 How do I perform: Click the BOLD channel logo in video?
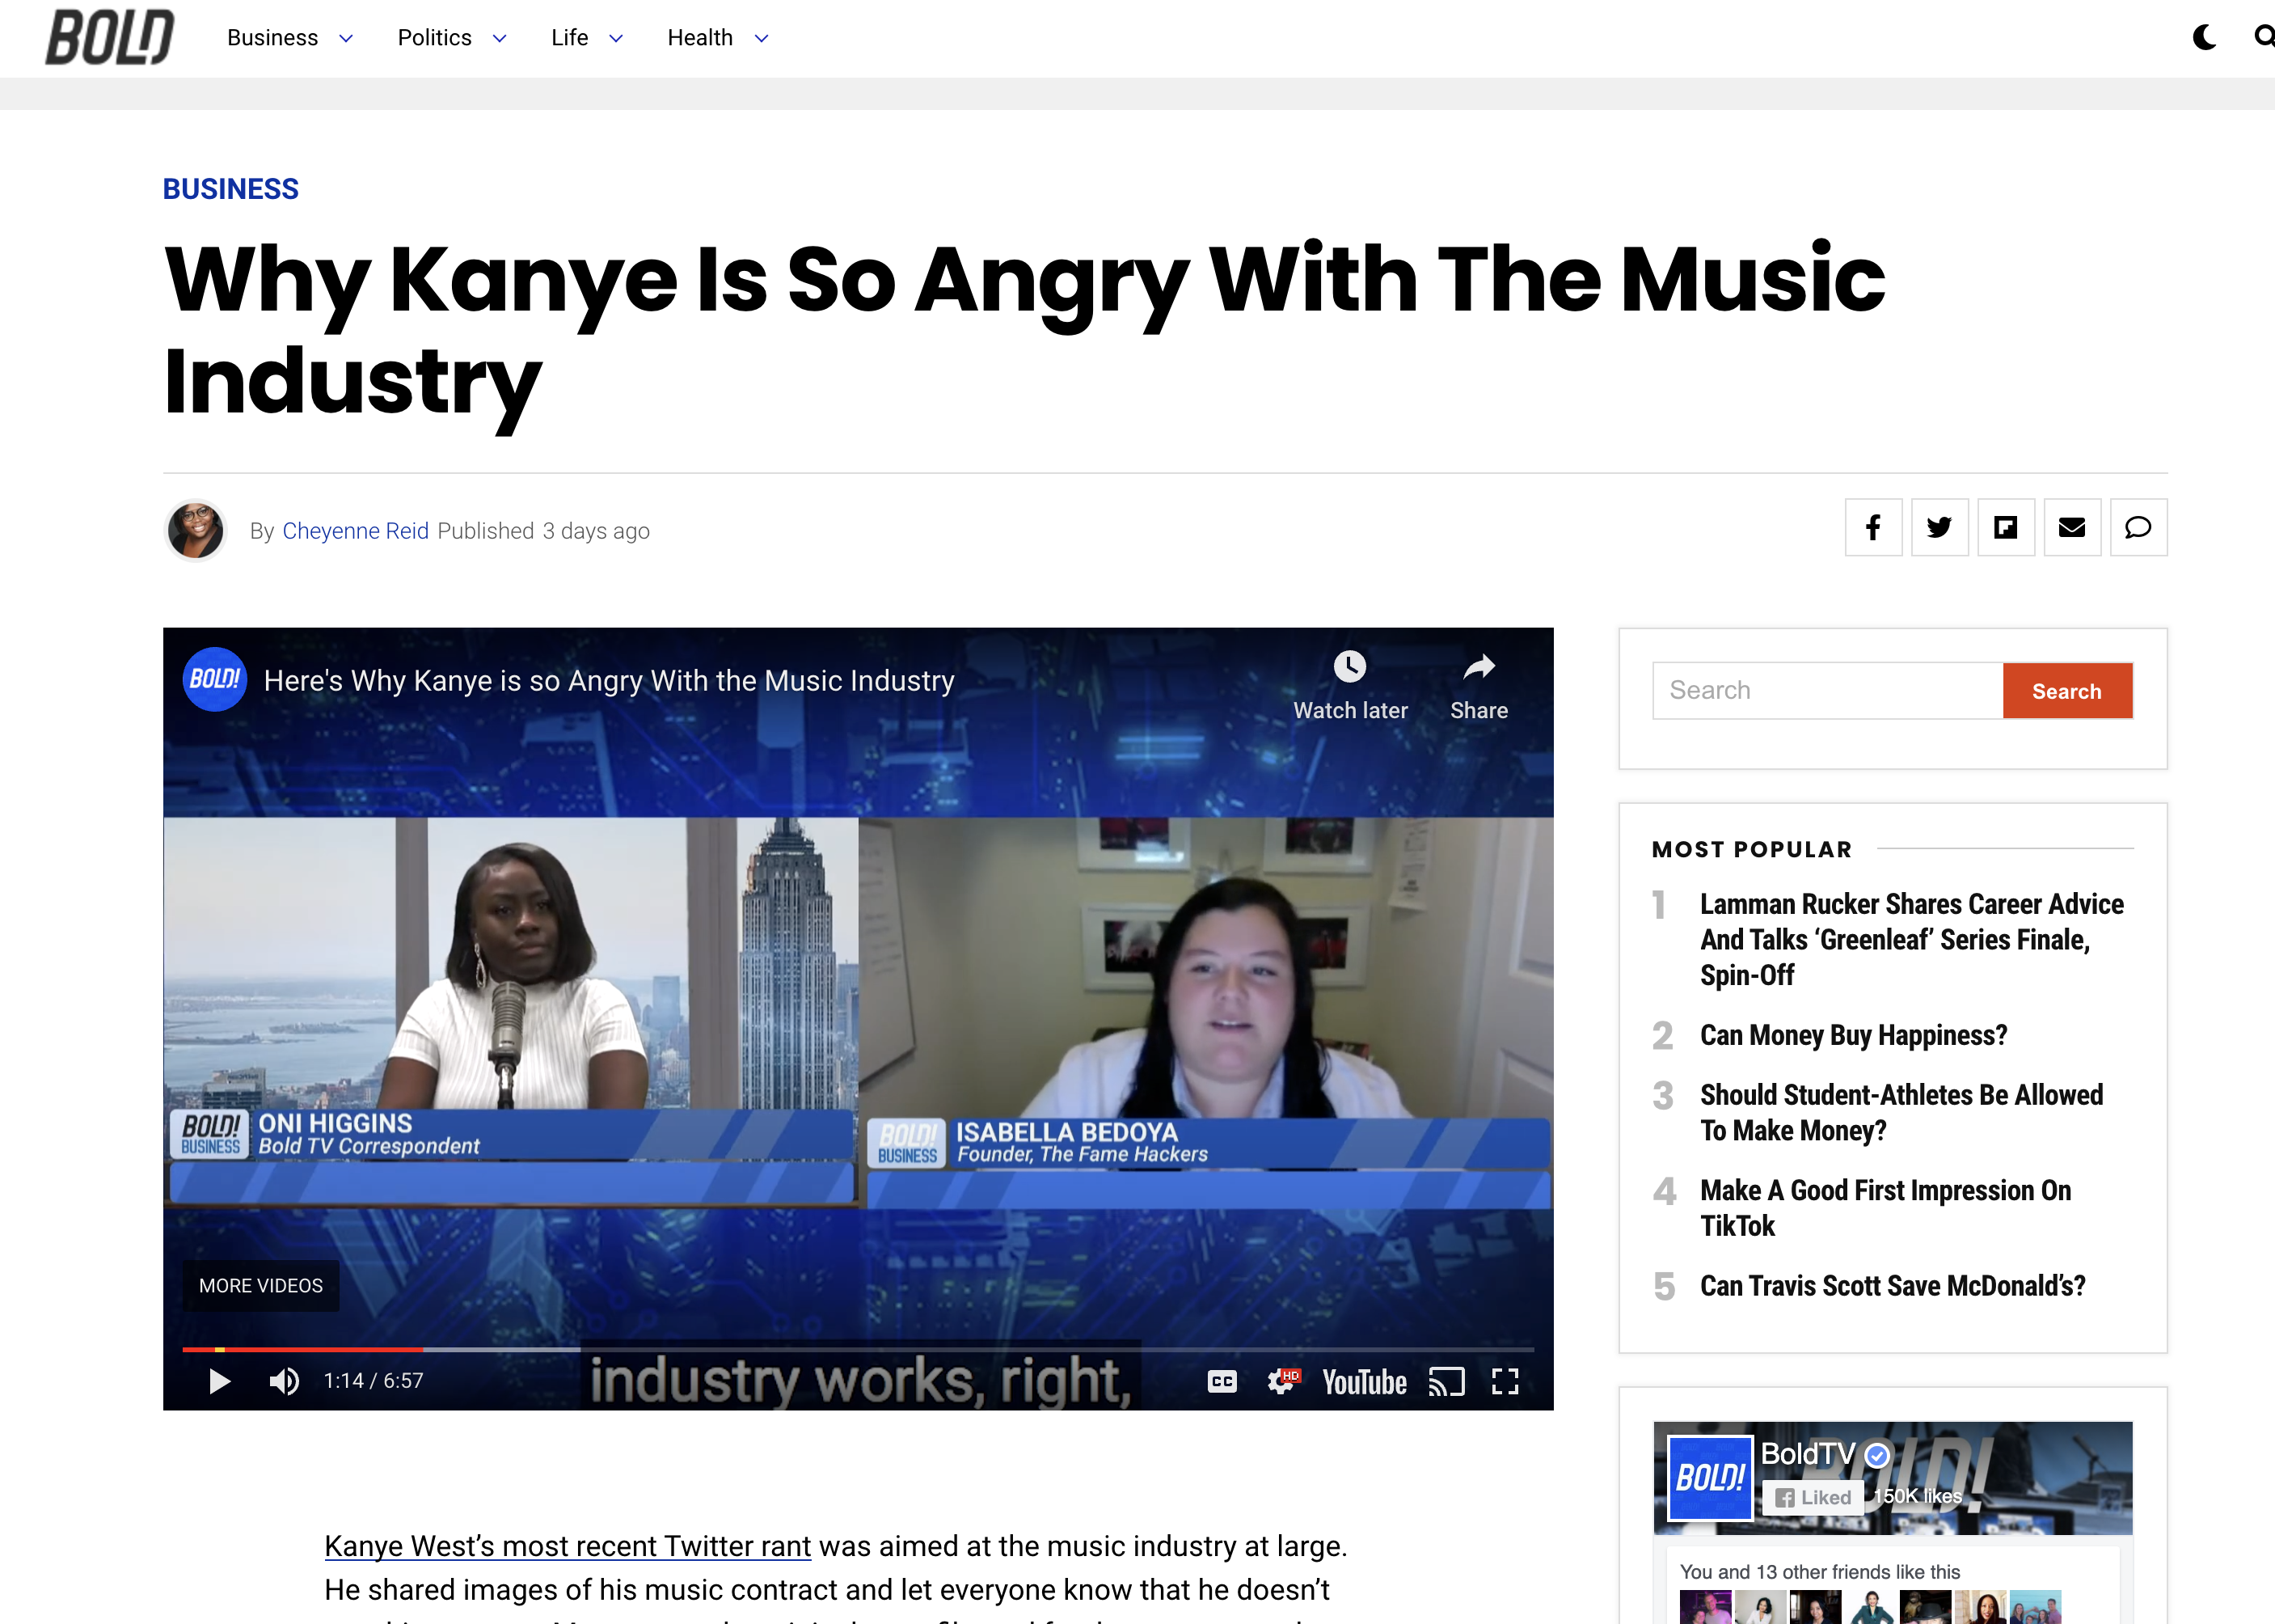pos(215,680)
